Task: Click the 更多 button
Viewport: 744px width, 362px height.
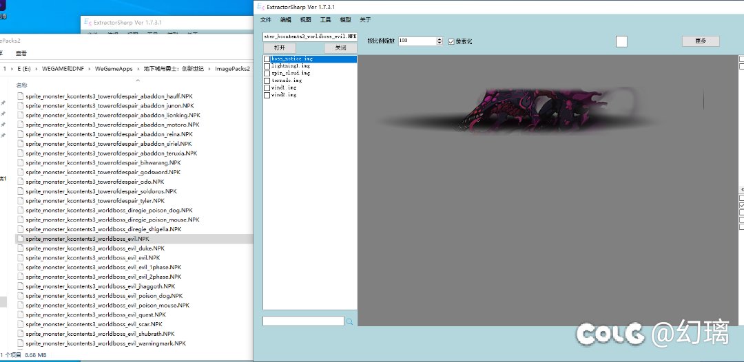Action: [x=701, y=41]
